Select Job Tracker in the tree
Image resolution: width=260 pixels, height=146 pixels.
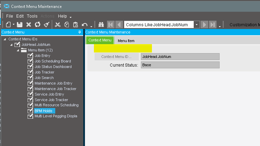44,72
